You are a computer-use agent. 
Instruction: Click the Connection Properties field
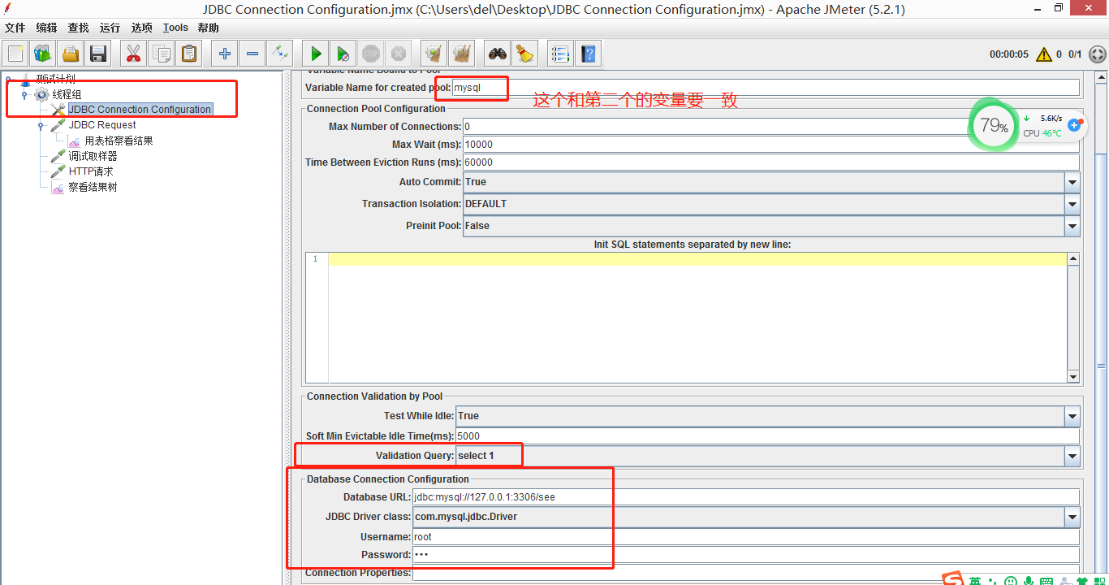746,573
